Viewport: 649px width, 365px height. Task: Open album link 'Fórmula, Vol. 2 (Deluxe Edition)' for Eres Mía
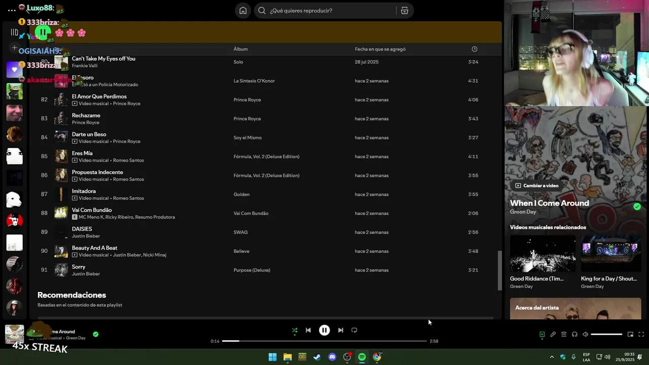tap(266, 157)
